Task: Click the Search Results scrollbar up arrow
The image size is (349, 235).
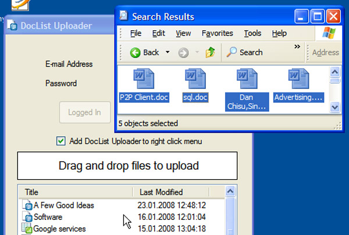Action: tap(335, 72)
